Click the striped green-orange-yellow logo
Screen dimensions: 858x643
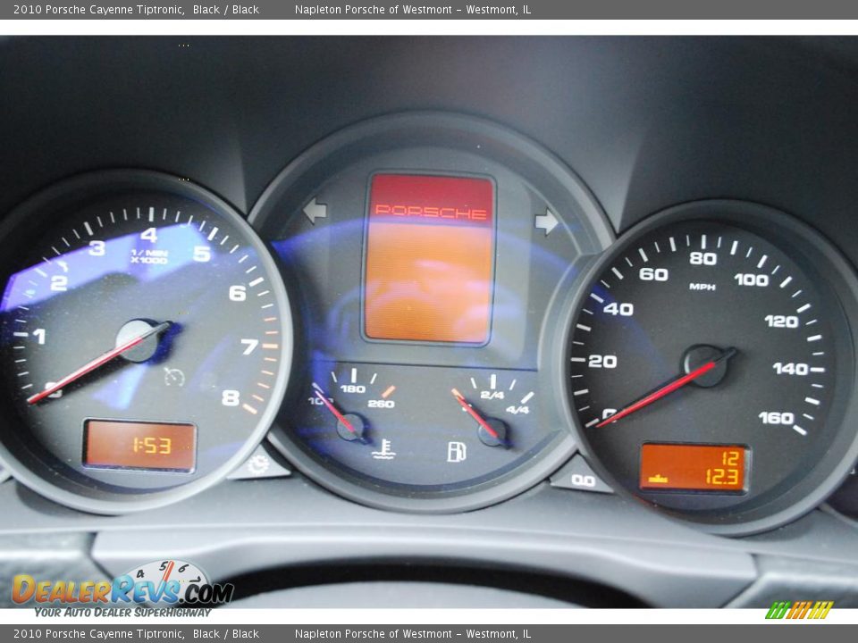(x=799, y=610)
